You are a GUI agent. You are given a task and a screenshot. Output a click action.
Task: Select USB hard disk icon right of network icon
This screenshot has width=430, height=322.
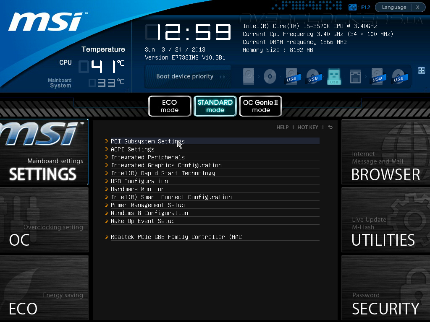[378, 76]
